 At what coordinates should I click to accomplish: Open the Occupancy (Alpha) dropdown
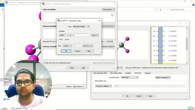click(x=104, y=86)
